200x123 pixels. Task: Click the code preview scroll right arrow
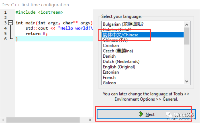point(90,120)
